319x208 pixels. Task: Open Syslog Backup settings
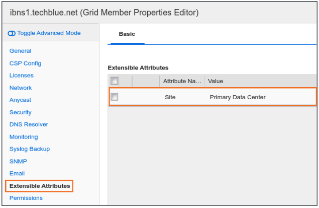coord(30,149)
